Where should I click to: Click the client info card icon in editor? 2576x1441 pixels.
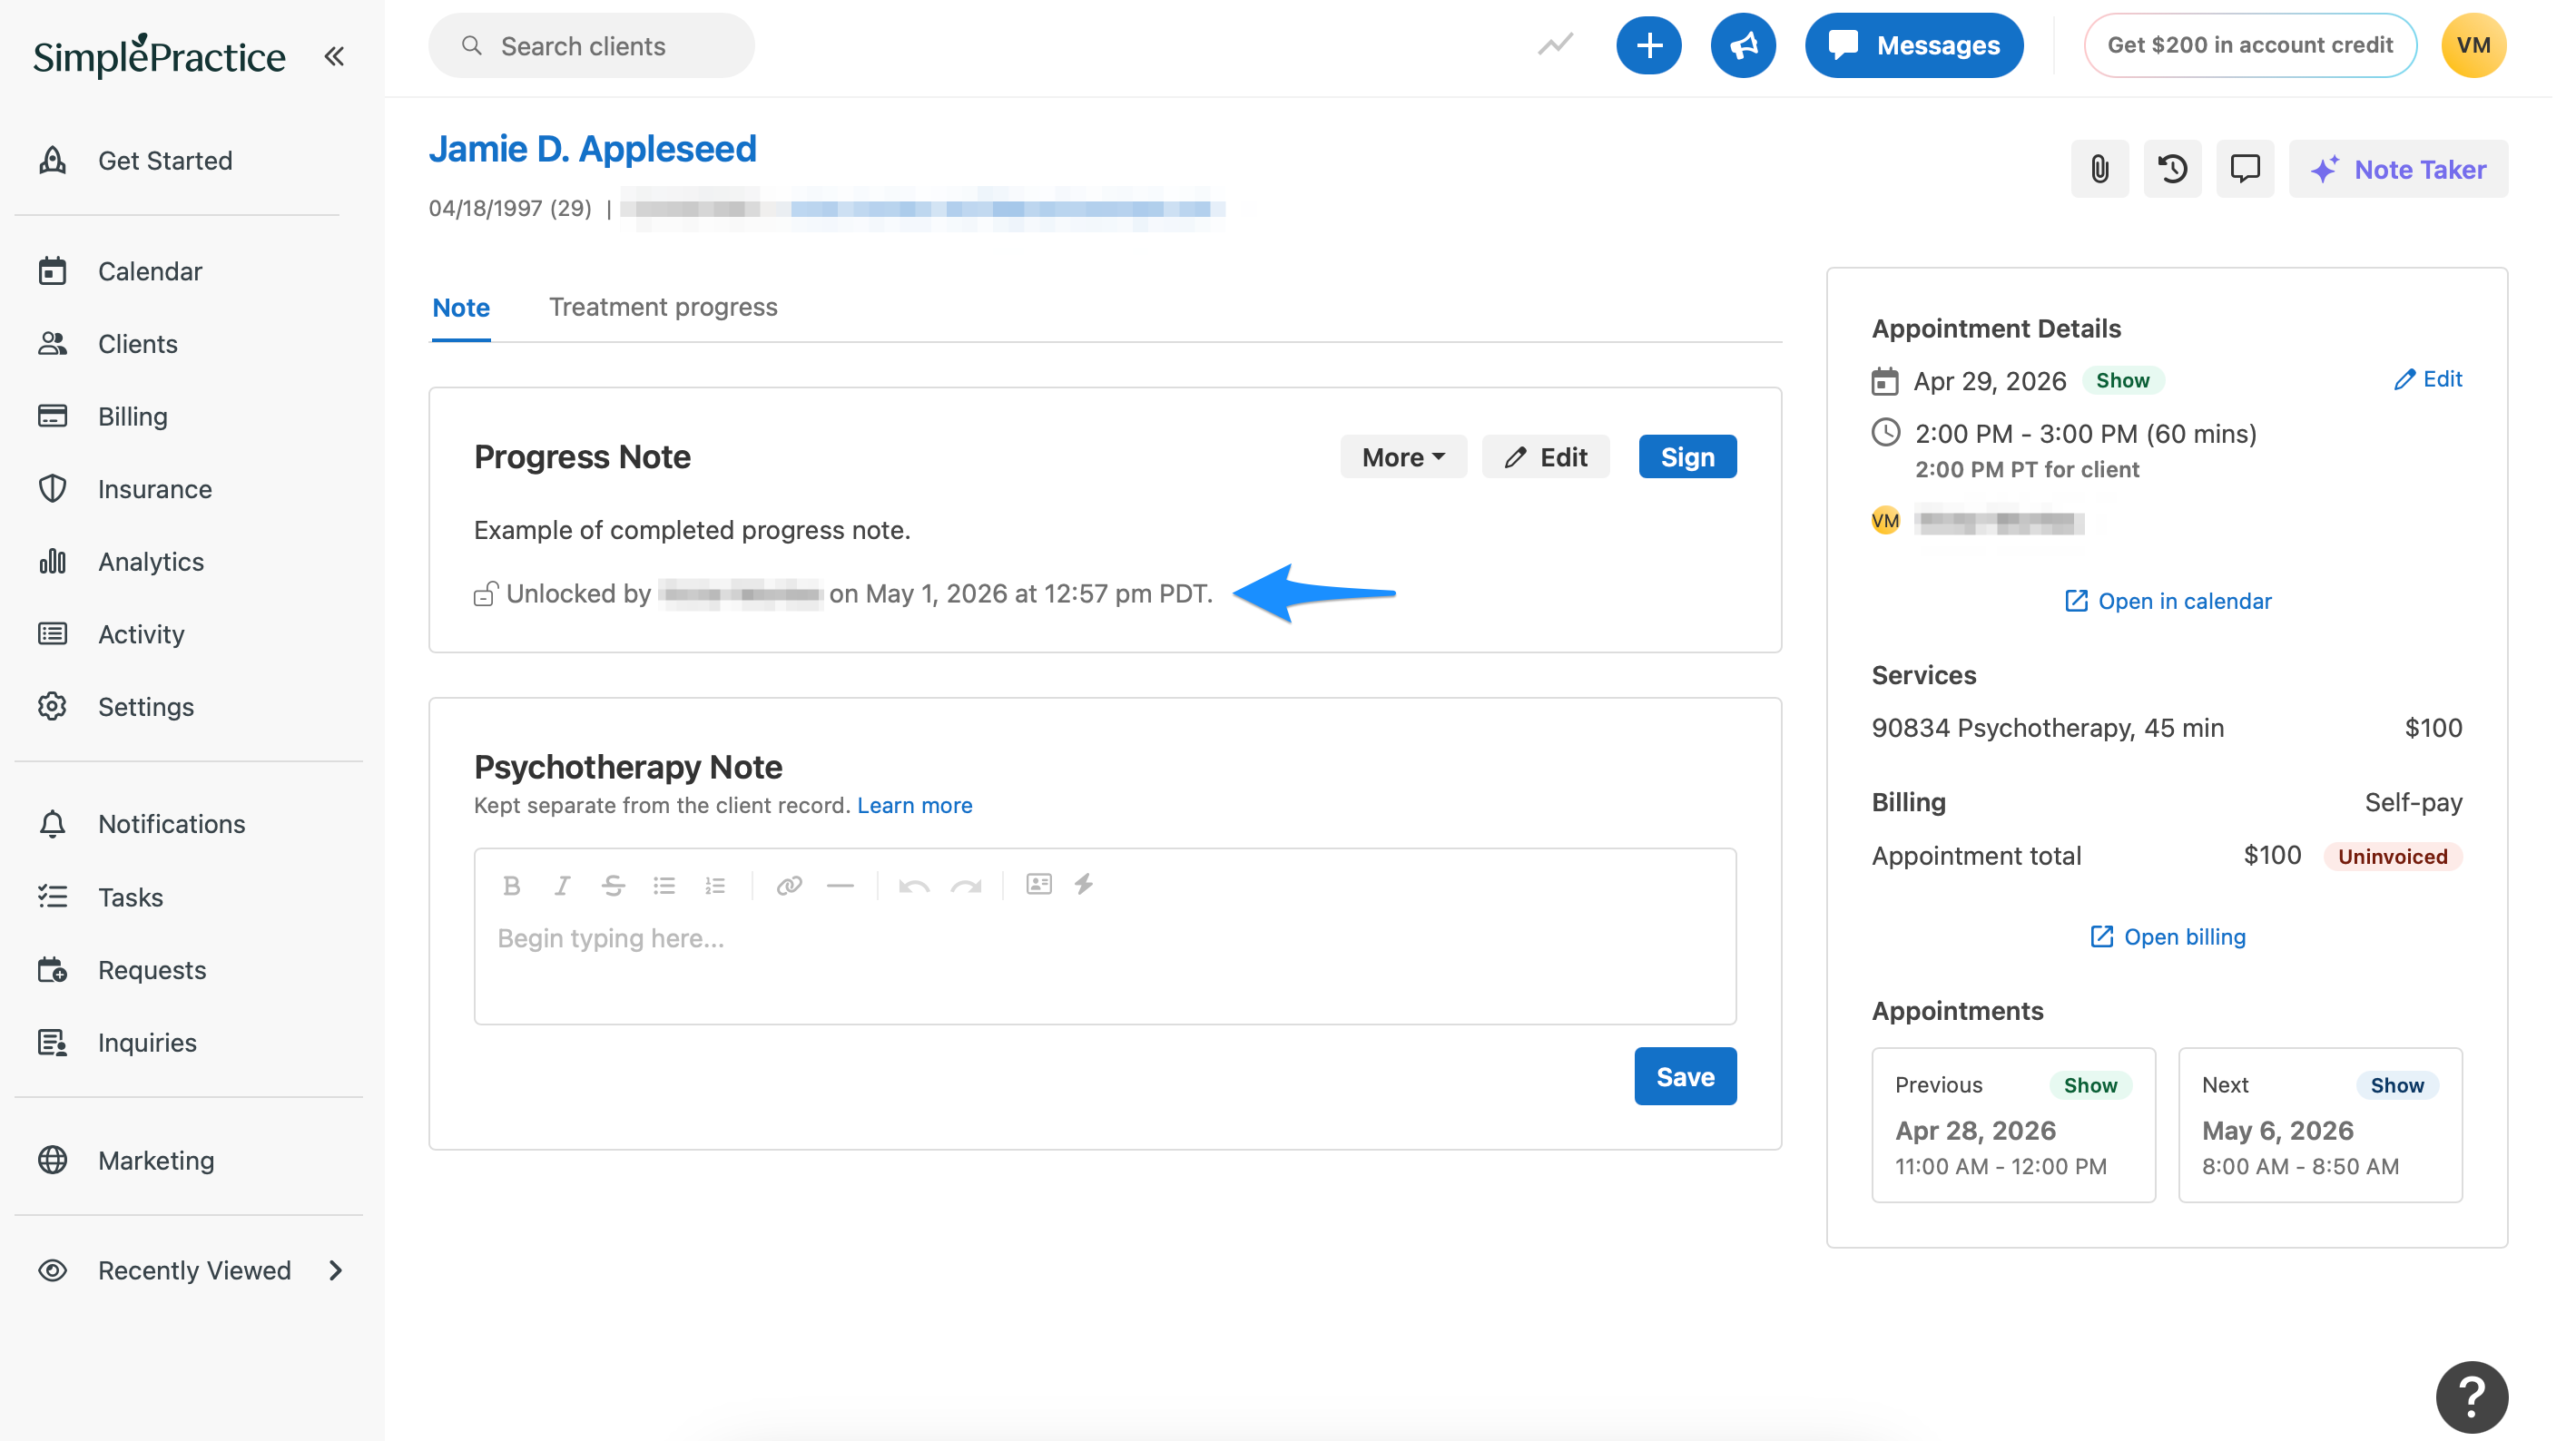[x=1039, y=884]
